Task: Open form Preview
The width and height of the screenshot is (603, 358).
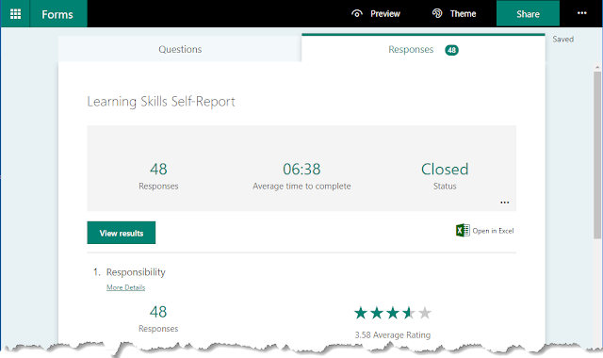Action: click(x=376, y=14)
